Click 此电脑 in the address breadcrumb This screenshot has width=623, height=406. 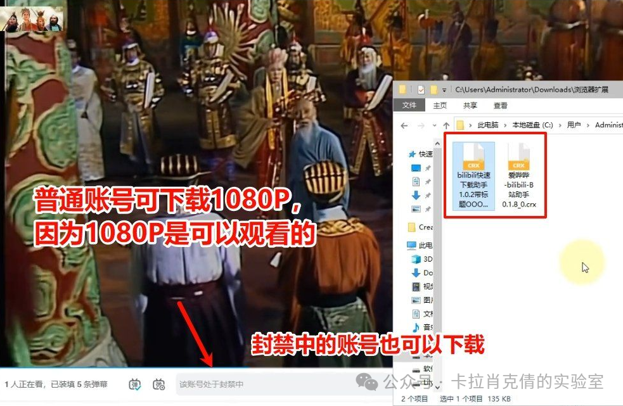point(488,125)
